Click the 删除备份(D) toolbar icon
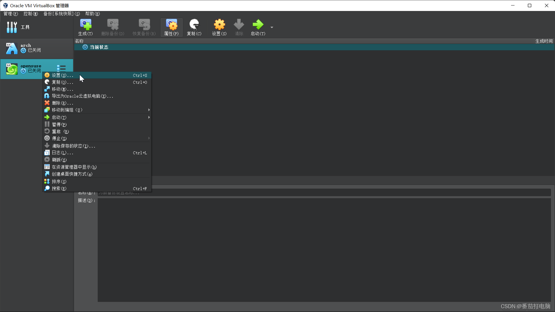The height and width of the screenshot is (312, 555). tap(113, 27)
